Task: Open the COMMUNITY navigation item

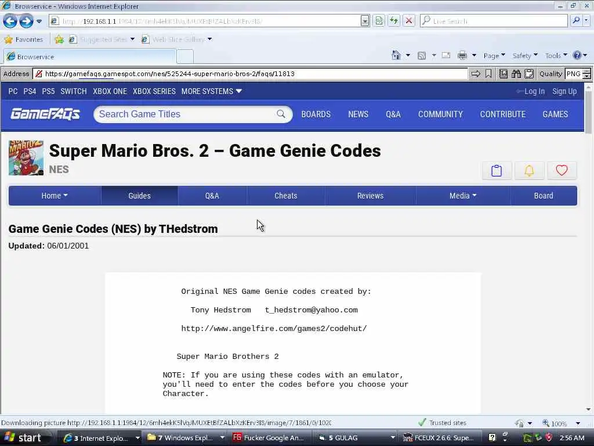Action: click(x=440, y=114)
